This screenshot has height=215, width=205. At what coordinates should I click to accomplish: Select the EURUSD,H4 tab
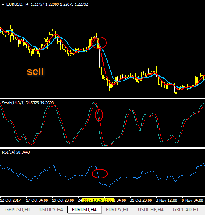point(84,210)
